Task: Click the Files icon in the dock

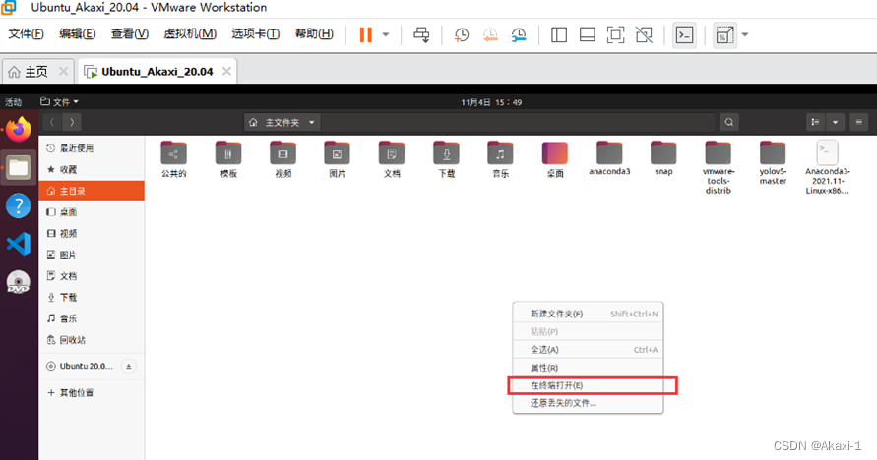Action: coord(19,167)
